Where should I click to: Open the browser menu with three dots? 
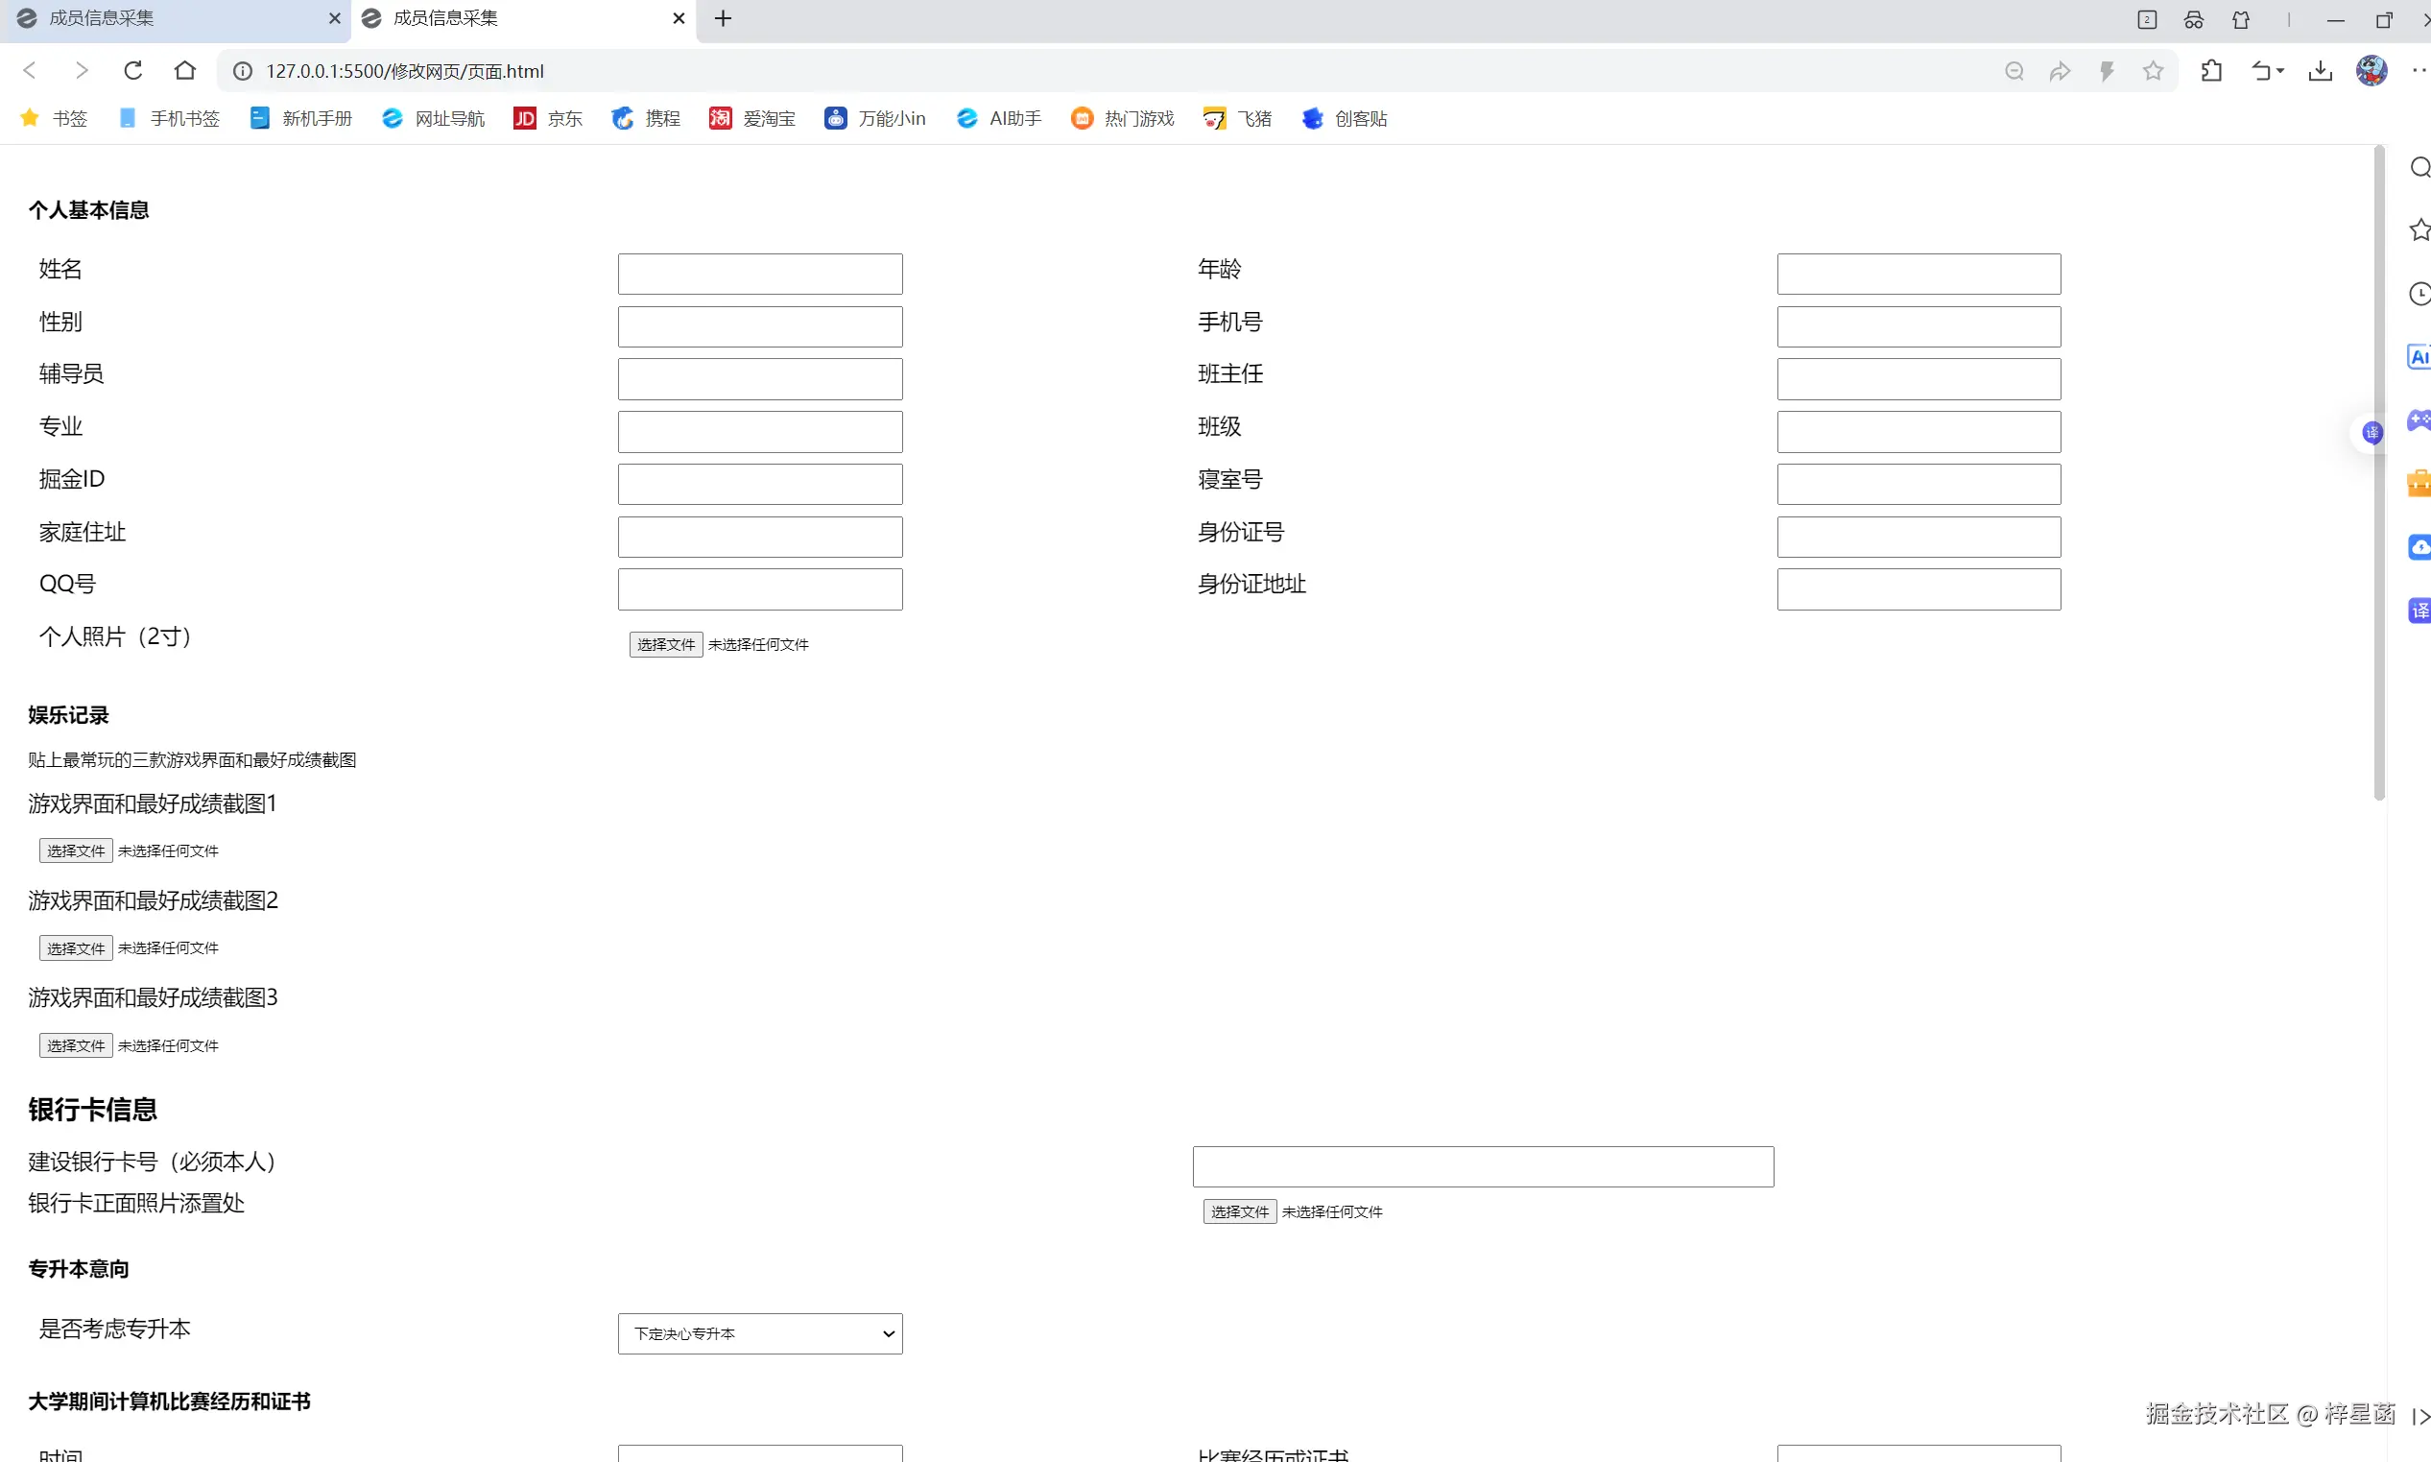(2419, 70)
